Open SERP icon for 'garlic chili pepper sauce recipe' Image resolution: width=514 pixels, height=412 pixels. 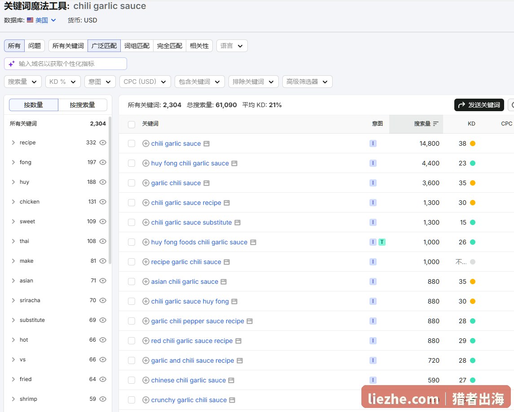pyautogui.click(x=250, y=321)
